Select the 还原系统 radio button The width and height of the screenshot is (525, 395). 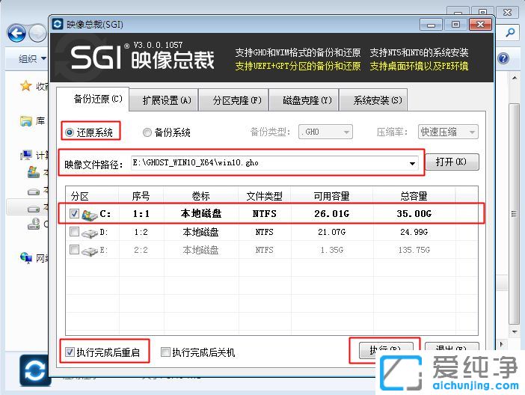tap(70, 132)
